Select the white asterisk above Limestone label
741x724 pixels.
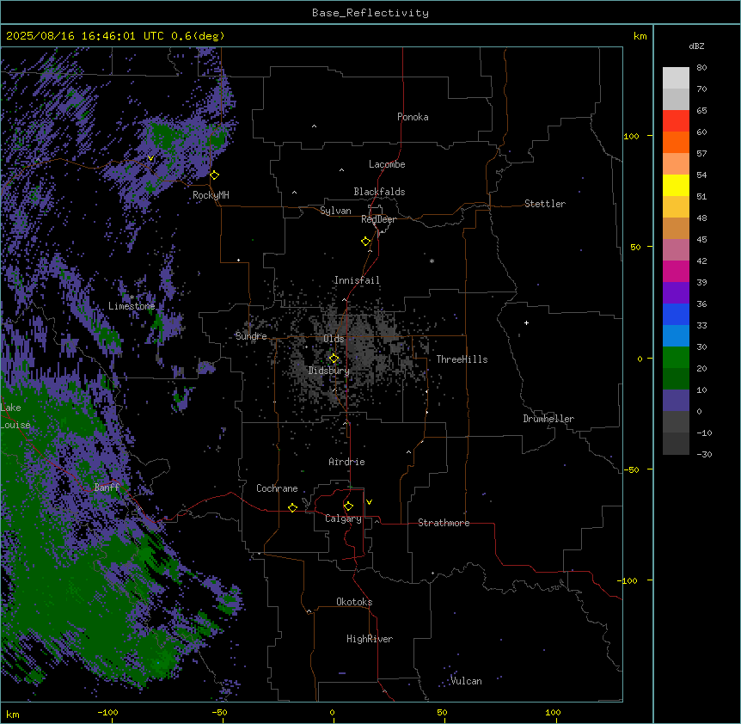coord(132,298)
